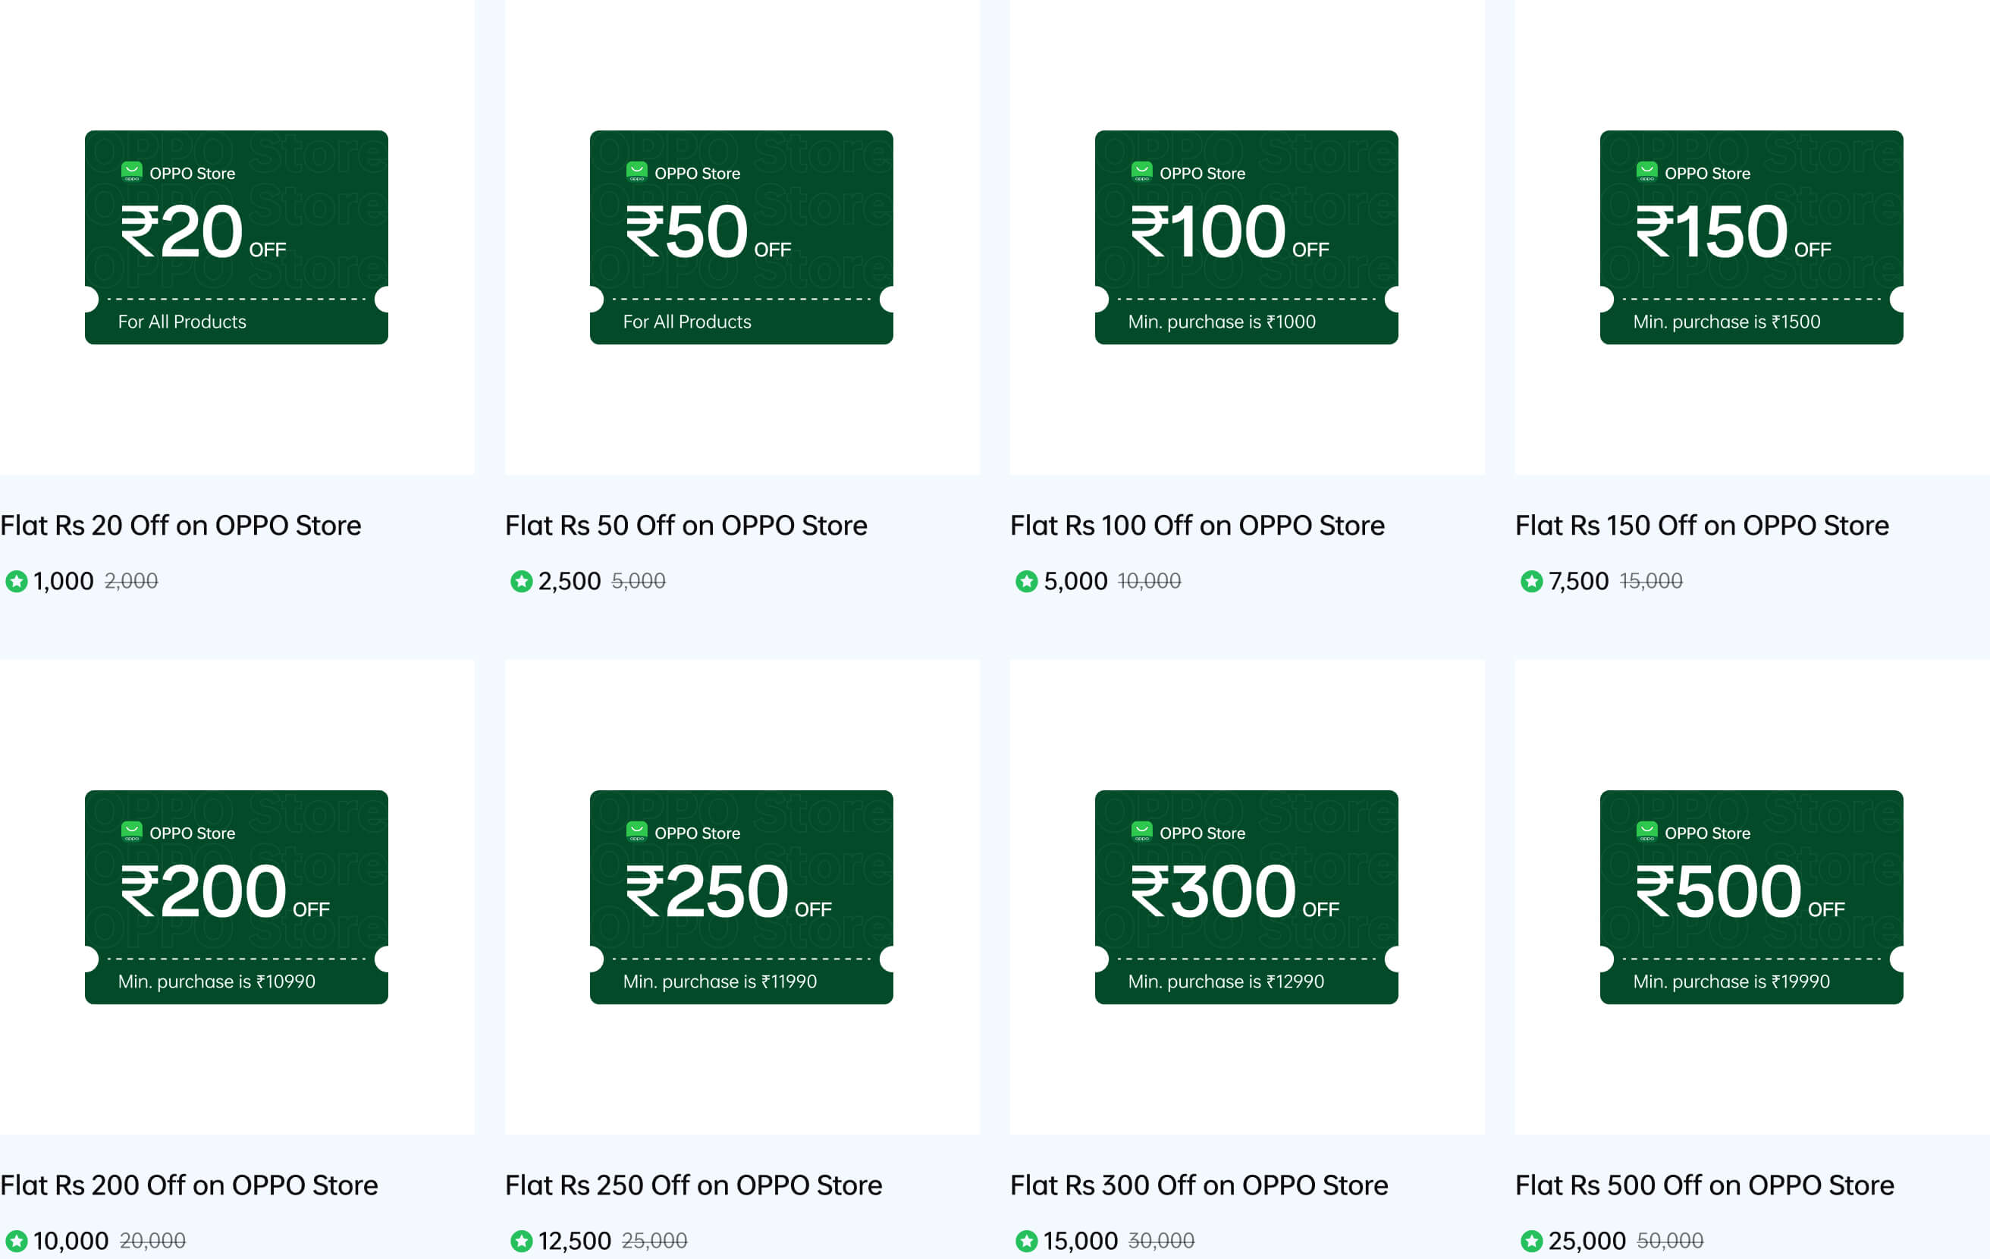Image resolution: width=1990 pixels, height=1259 pixels.
Task: Click the star icon next to 5,000 points
Action: point(1026,581)
